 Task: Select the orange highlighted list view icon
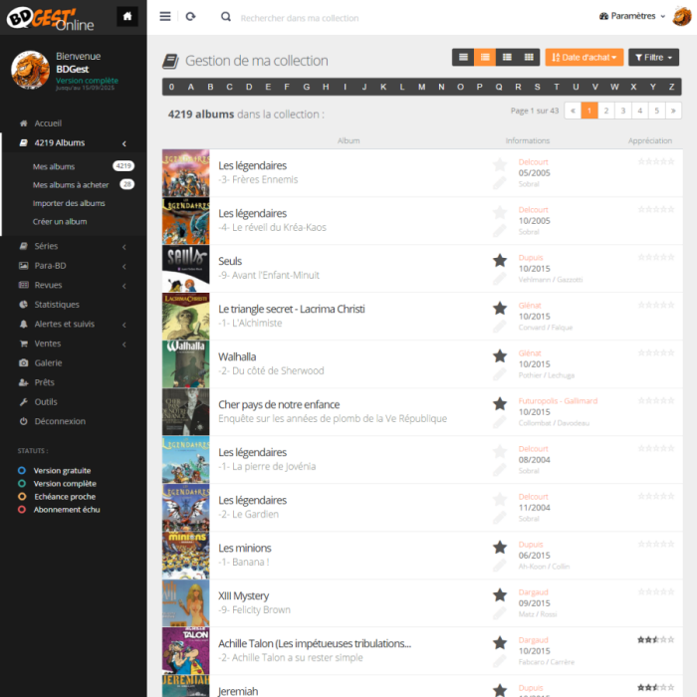tap(485, 57)
